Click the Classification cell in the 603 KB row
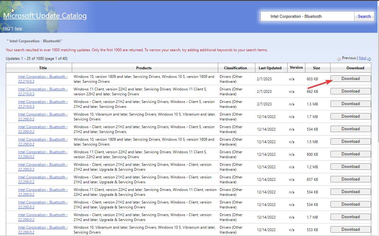Image resolution: width=379 pixels, height=236 pixels. 231,79
